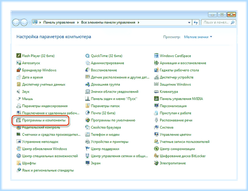This screenshot has height=191, width=248.
Task: Open Устранение неполадок entry
Action: tap(40, 142)
